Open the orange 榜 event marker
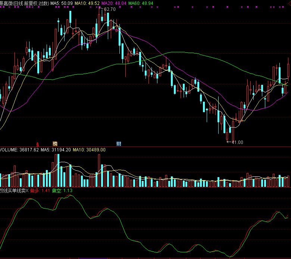Image resolution: width=291 pixels, height=259 pixels. (55, 144)
